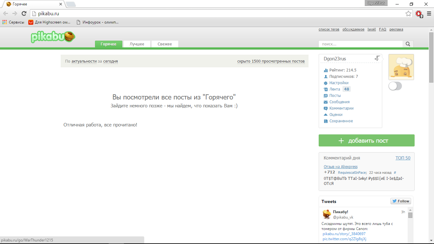Image resolution: width=434 pixels, height=244 pixels.
Task: Show the 1500 hidden viewed posts
Action: click(x=271, y=61)
